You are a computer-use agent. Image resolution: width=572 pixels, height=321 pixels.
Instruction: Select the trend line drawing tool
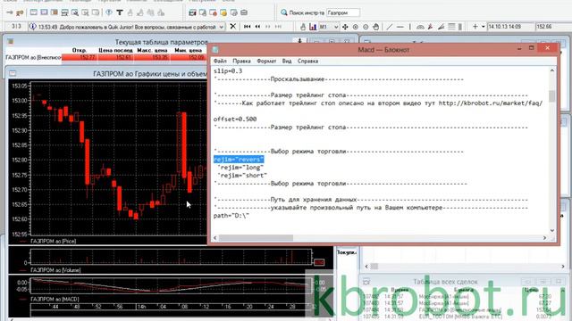[x=390, y=27]
